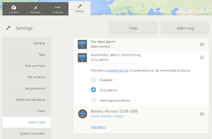Collapse the Automatic alarm monitoring section

tap(202, 58)
